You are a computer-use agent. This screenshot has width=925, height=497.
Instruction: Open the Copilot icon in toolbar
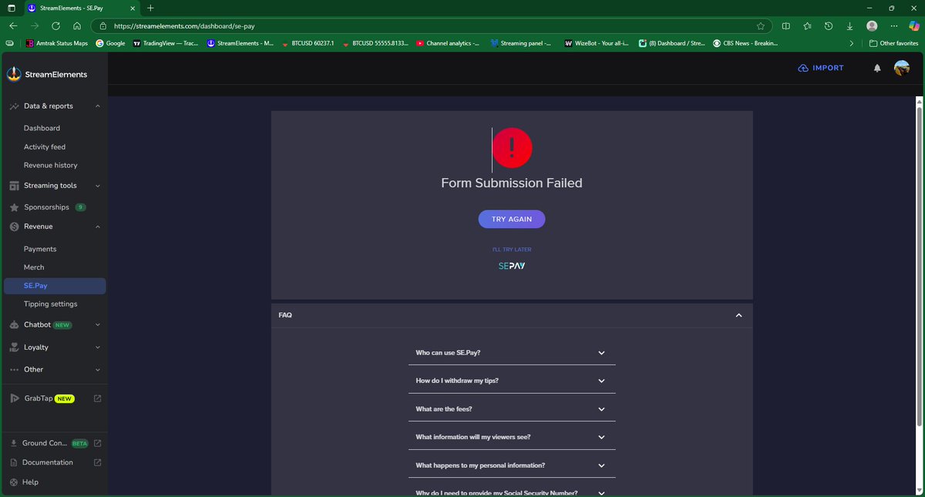point(914,25)
